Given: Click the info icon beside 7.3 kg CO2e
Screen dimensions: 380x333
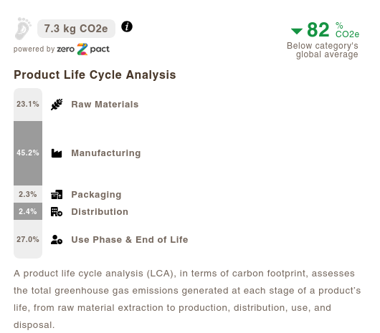Looking at the screenshot, I should point(127,26).
